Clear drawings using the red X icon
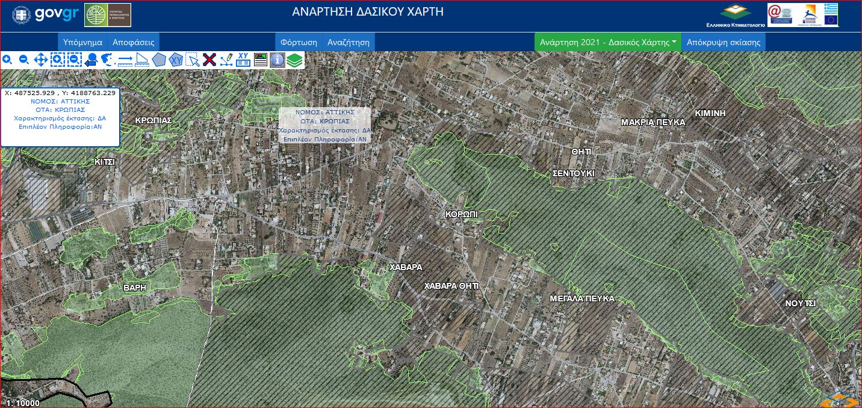 click(209, 60)
